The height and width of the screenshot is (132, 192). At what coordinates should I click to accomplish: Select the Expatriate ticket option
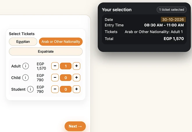(46, 52)
